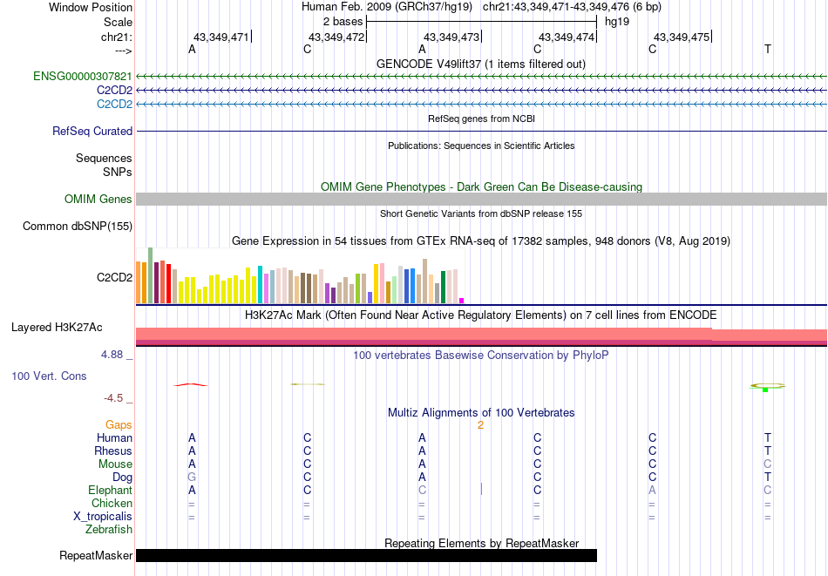Click the Mouse species row label

coord(115,464)
